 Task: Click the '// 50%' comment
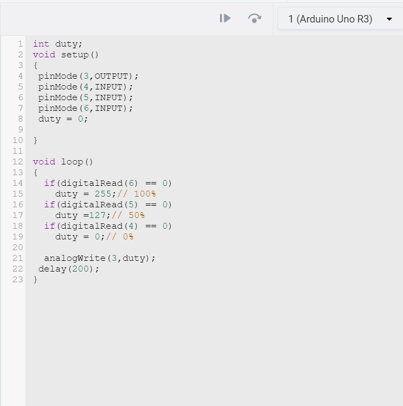point(128,216)
